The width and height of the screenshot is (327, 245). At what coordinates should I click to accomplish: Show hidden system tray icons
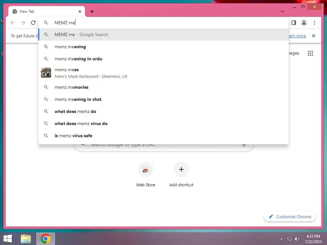point(281,239)
